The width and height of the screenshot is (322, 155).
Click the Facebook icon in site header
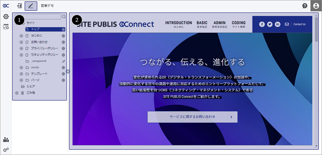262,24
